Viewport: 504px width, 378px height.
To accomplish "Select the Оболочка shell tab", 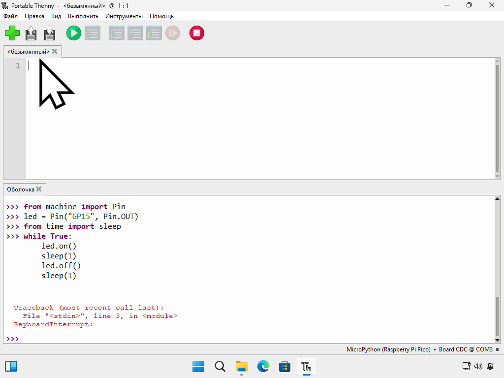I will click(21, 189).
